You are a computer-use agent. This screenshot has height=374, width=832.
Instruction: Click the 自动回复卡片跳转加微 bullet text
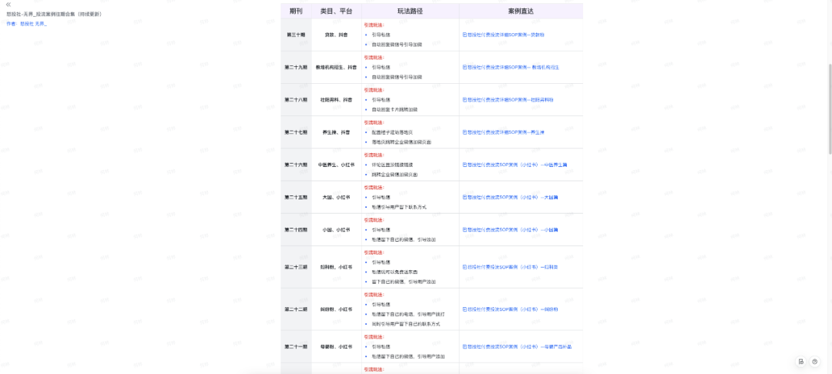[395, 109]
